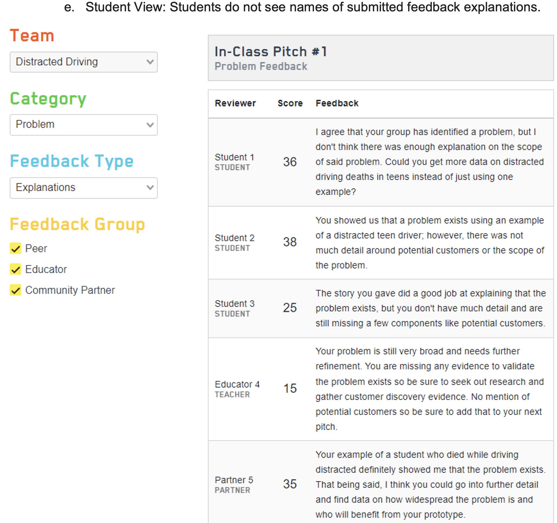Click the Reviewer column header

[x=235, y=103]
